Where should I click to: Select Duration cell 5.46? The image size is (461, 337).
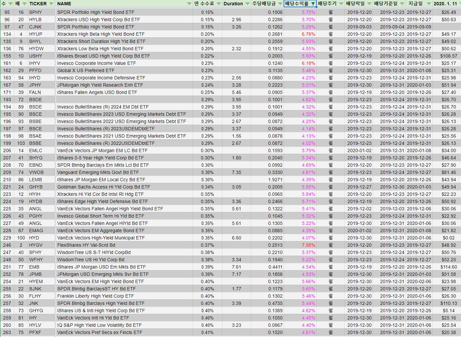(x=236, y=92)
